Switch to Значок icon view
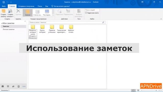The height and width of the screenshot is (92, 163). tap(28, 13)
